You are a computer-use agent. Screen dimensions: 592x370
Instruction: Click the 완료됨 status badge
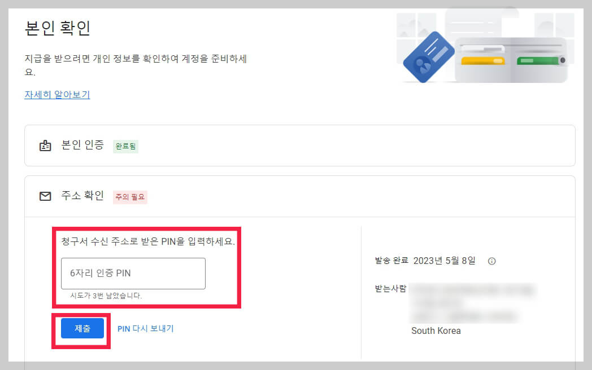point(125,146)
